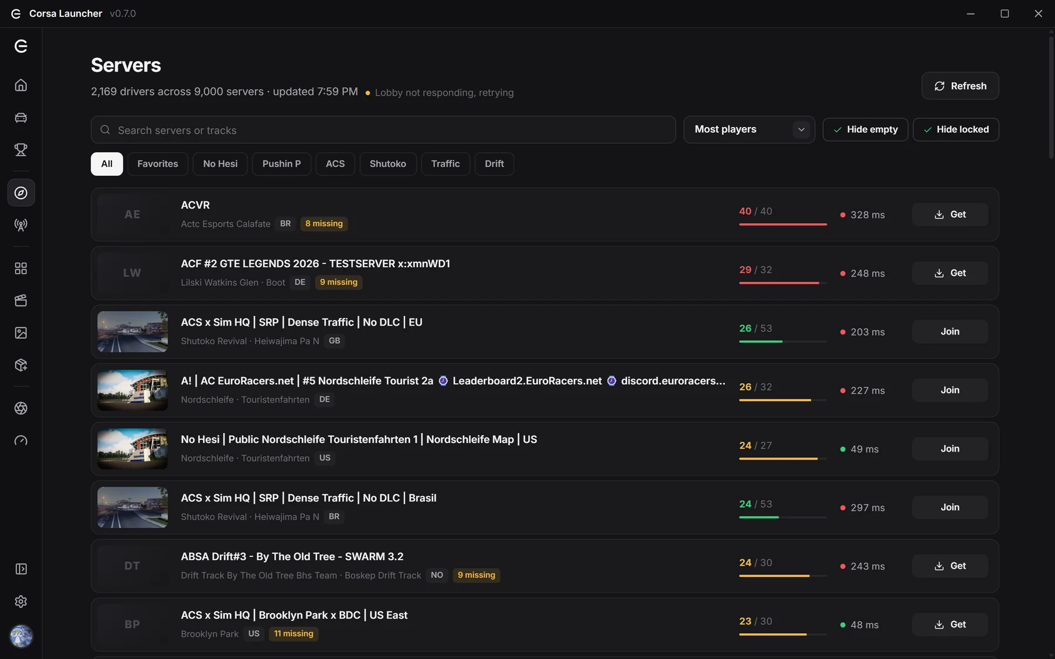This screenshot has width=1055, height=659.
Task: Open the camera aperture sidebar icon
Action: (x=21, y=408)
